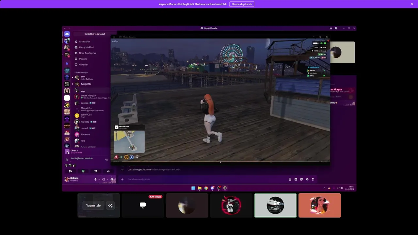Screen dimensions: 418x235
Task: Click the 'Sohbet bul ya da başlat' search box
Action: [95, 34]
